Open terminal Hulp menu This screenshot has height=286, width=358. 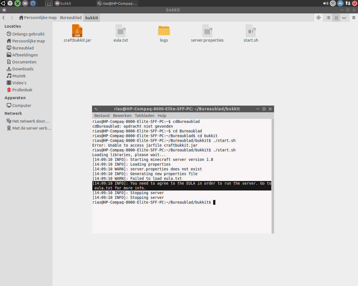pos(162,116)
